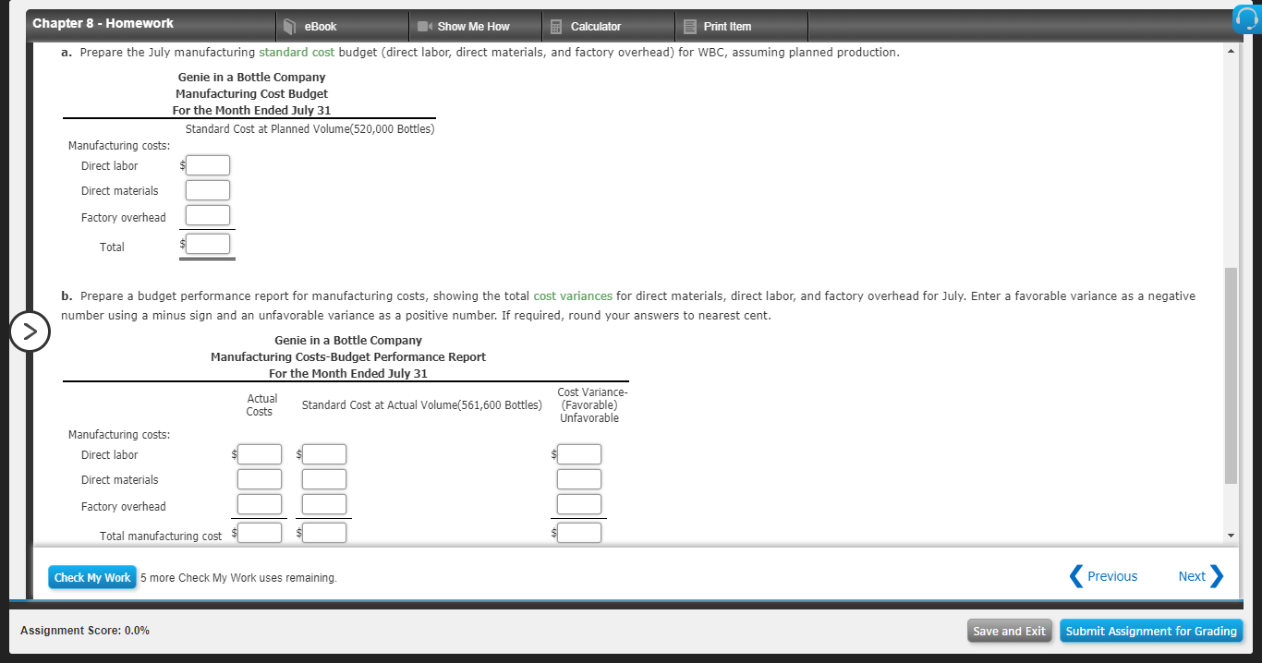
Task: Click Submit Assignment for Grading
Action: coord(1151,631)
